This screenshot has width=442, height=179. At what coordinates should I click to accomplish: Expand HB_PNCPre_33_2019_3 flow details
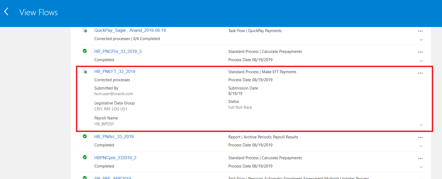(421, 61)
